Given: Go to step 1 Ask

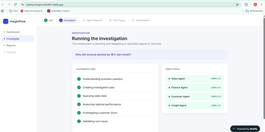Looking at the screenshot, I should tap(49, 20).
